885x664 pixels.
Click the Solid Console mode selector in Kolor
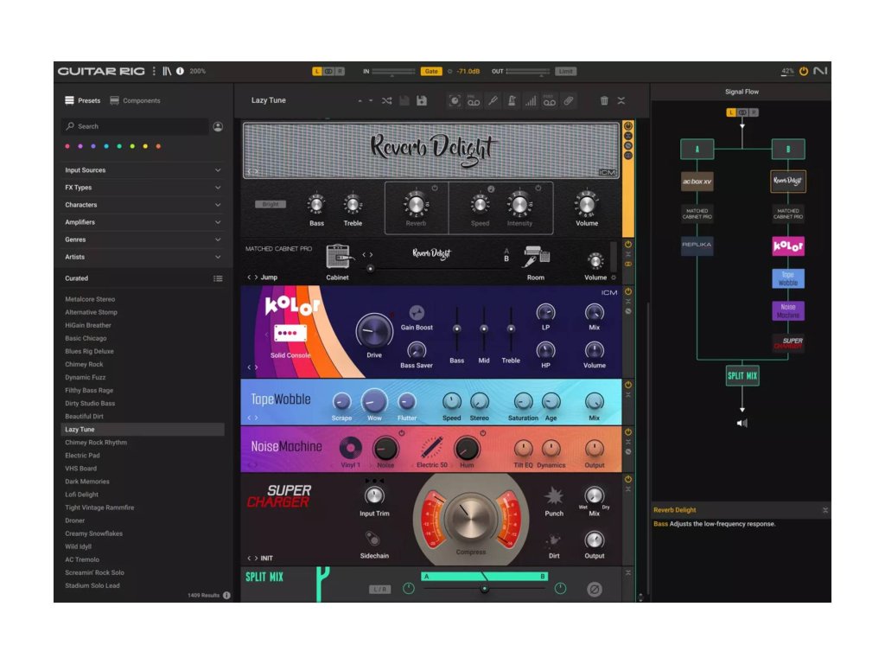pos(290,333)
